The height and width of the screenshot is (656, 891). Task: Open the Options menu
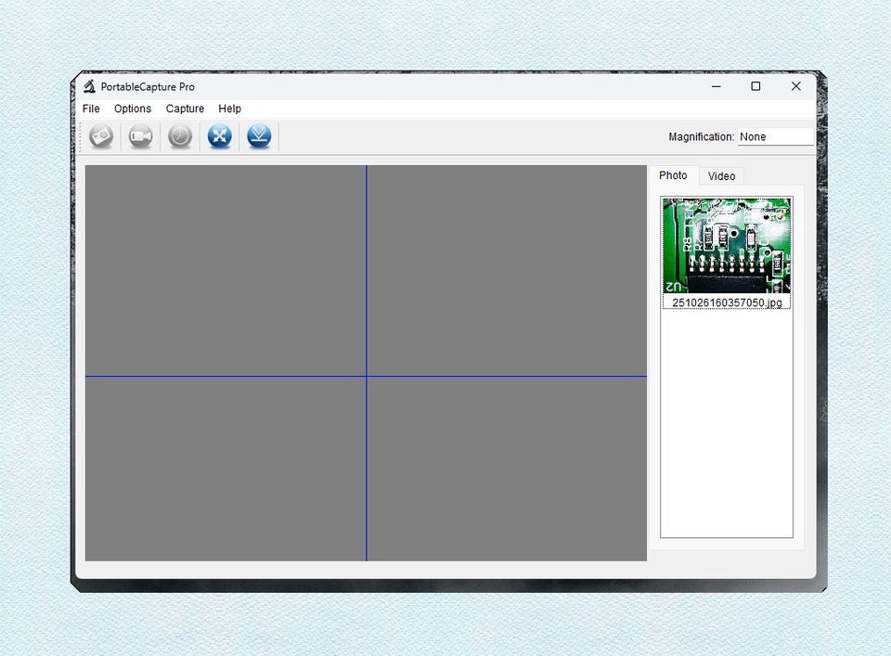coord(133,109)
